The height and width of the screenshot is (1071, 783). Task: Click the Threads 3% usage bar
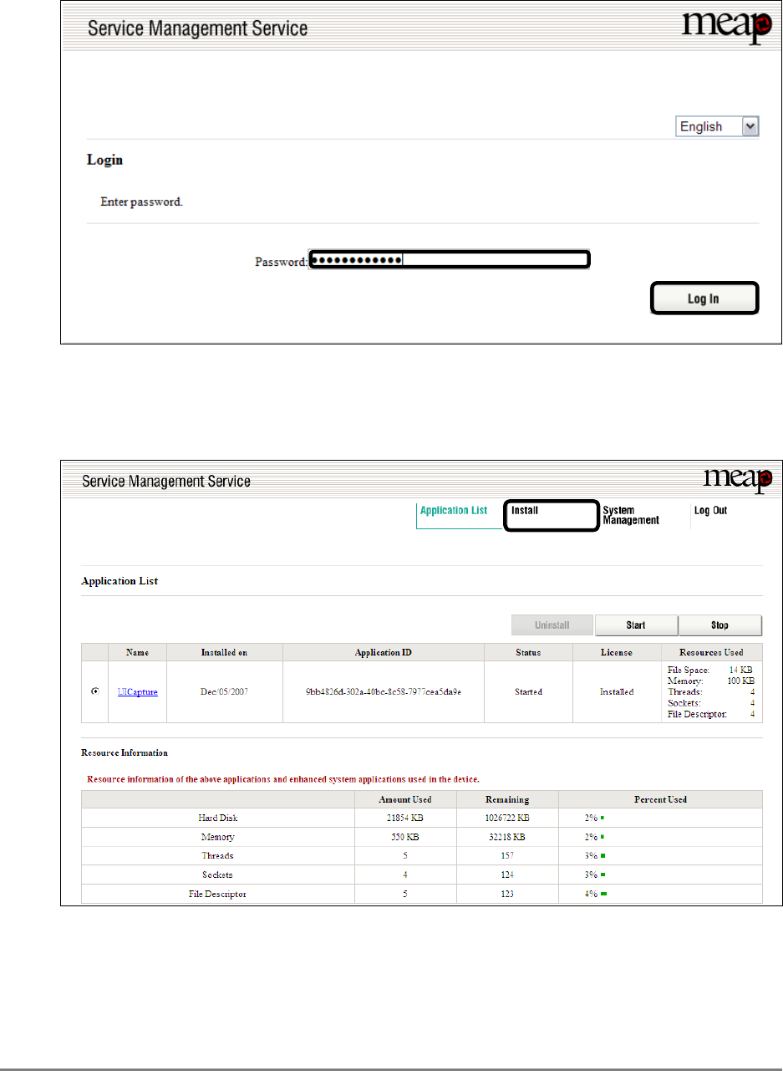(603, 856)
